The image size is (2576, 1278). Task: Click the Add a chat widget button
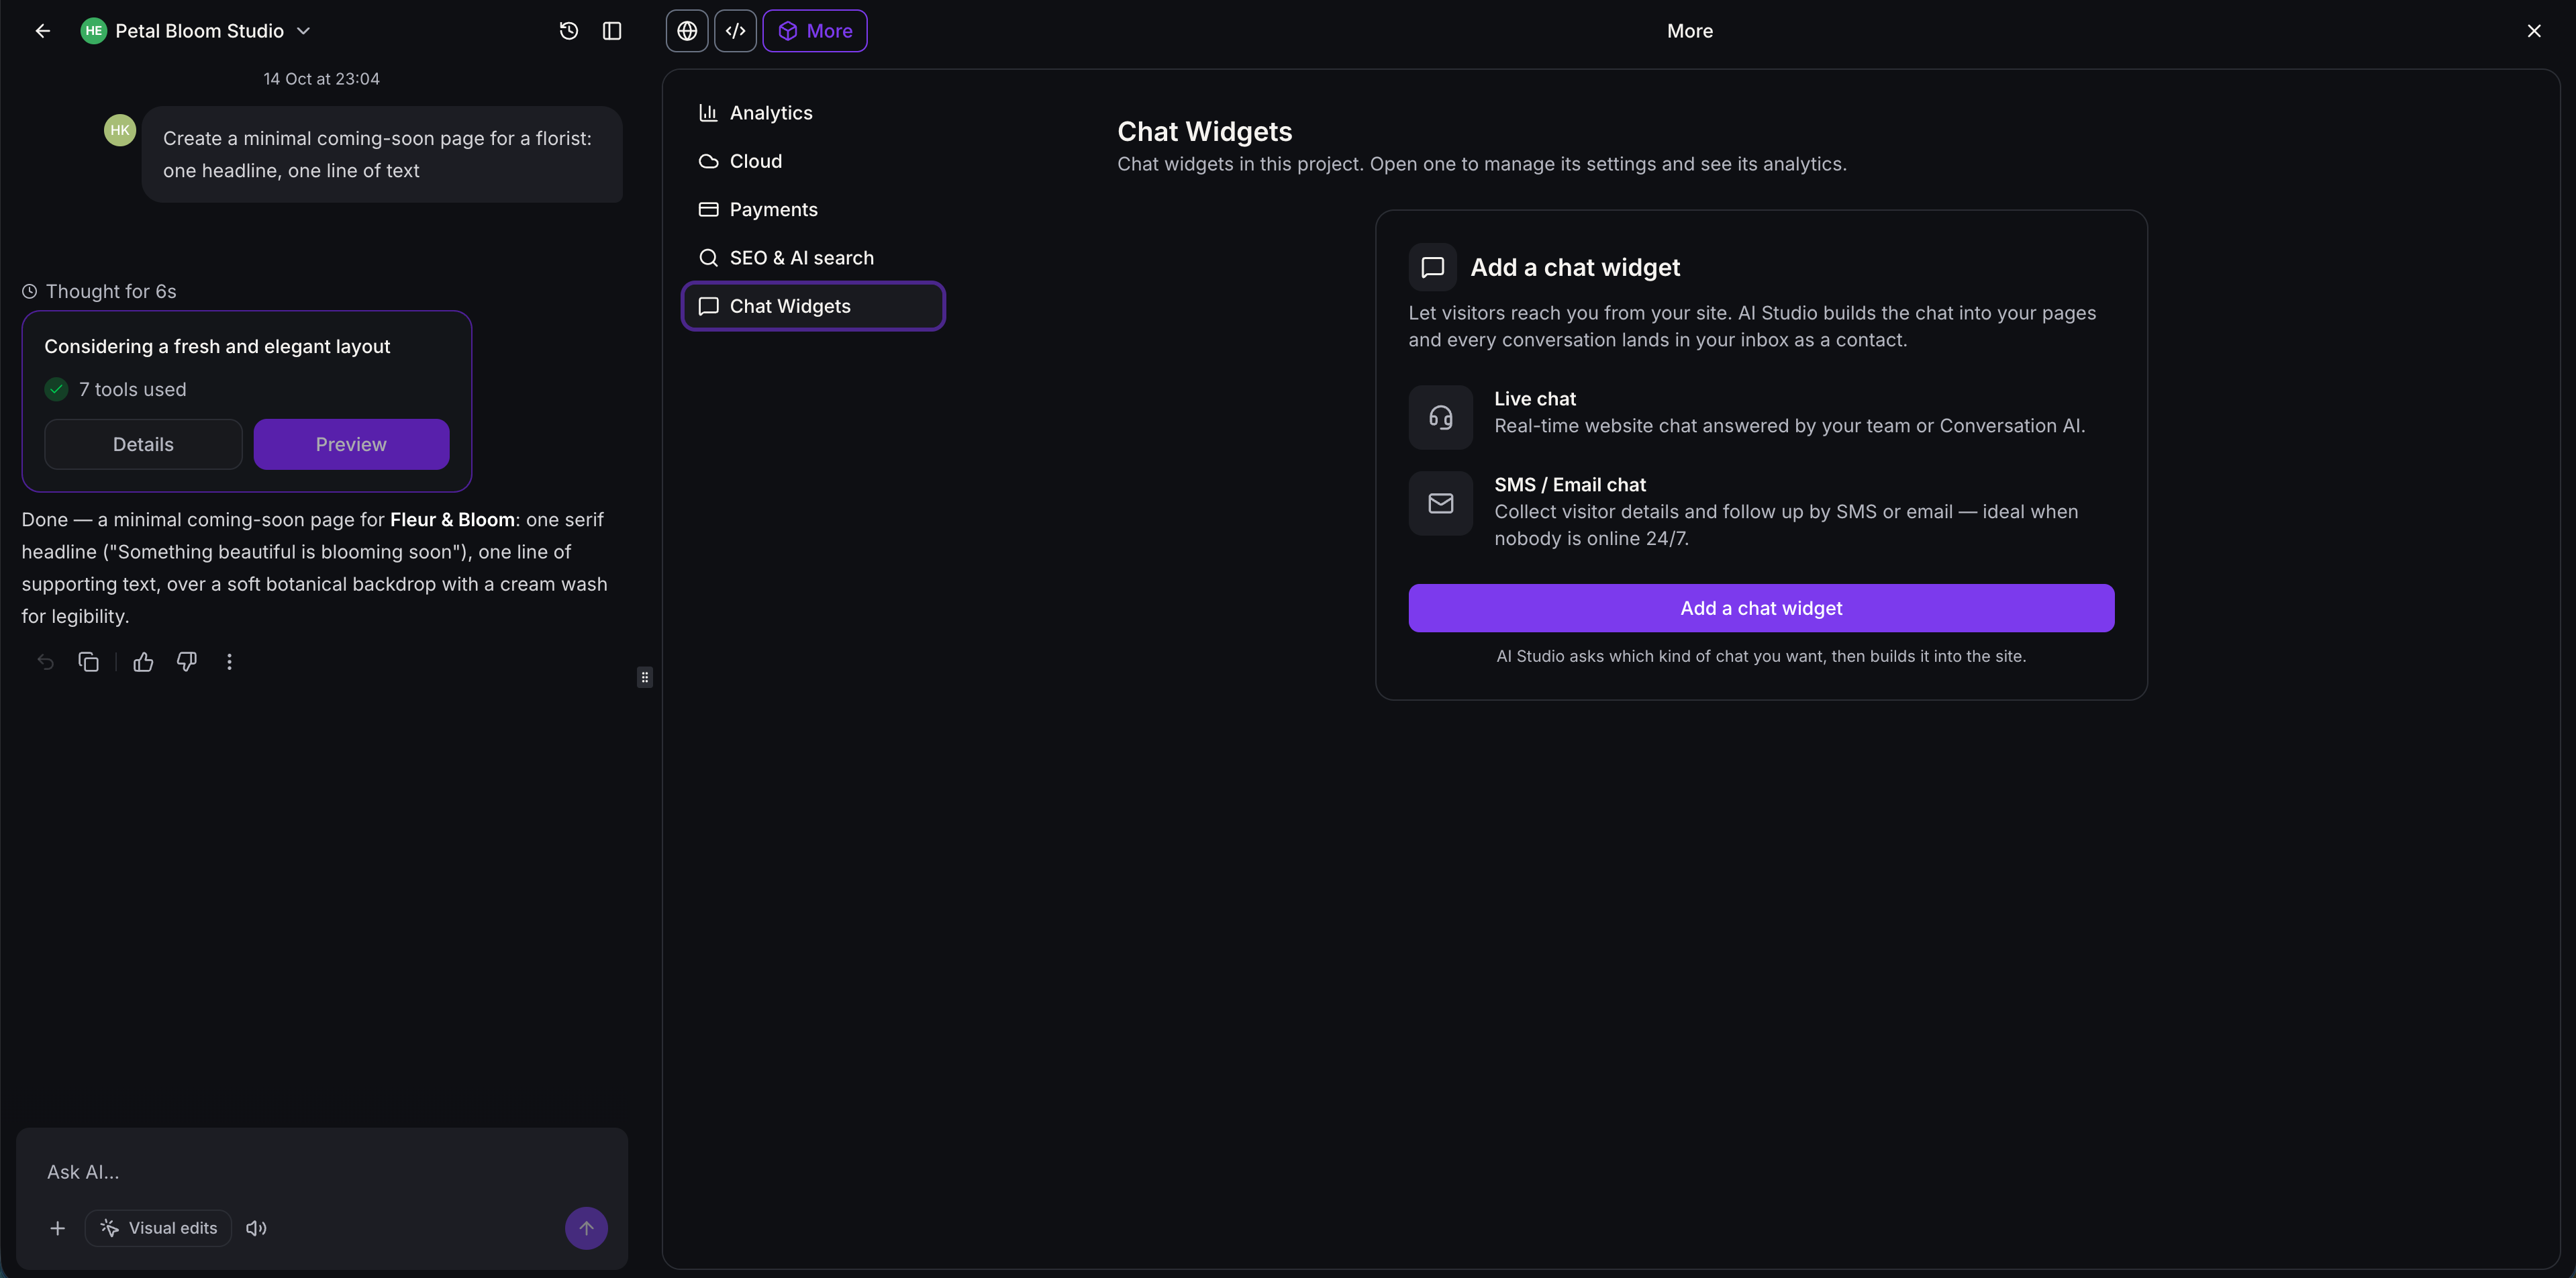click(1761, 608)
